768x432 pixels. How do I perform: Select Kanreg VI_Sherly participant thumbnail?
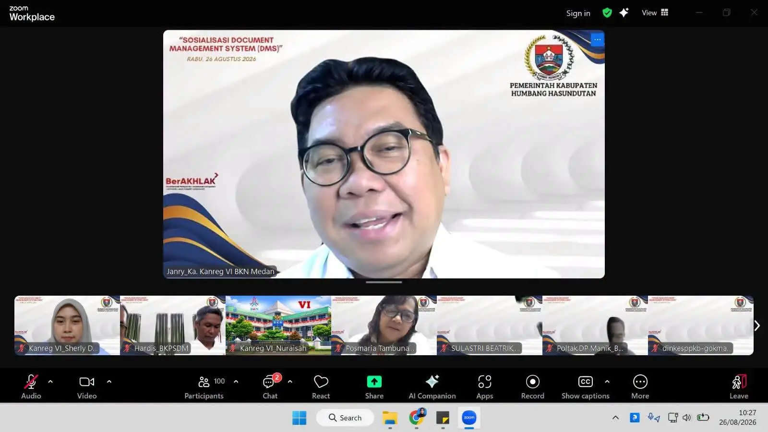click(x=67, y=325)
